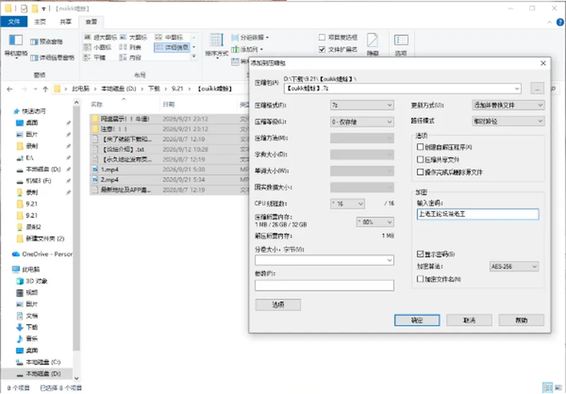Toggle the Preview pane (预览窗格) in ribbon

(x=47, y=42)
